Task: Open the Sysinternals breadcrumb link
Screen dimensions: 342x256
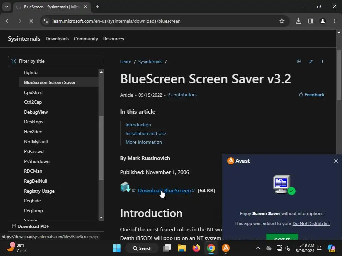Action: tap(150, 62)
